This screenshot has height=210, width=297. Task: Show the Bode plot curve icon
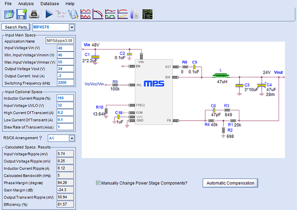tap(98, 14)
